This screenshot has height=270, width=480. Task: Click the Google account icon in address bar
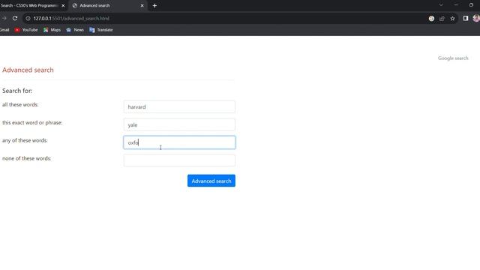pyautogui.click(x=431, y=19)
